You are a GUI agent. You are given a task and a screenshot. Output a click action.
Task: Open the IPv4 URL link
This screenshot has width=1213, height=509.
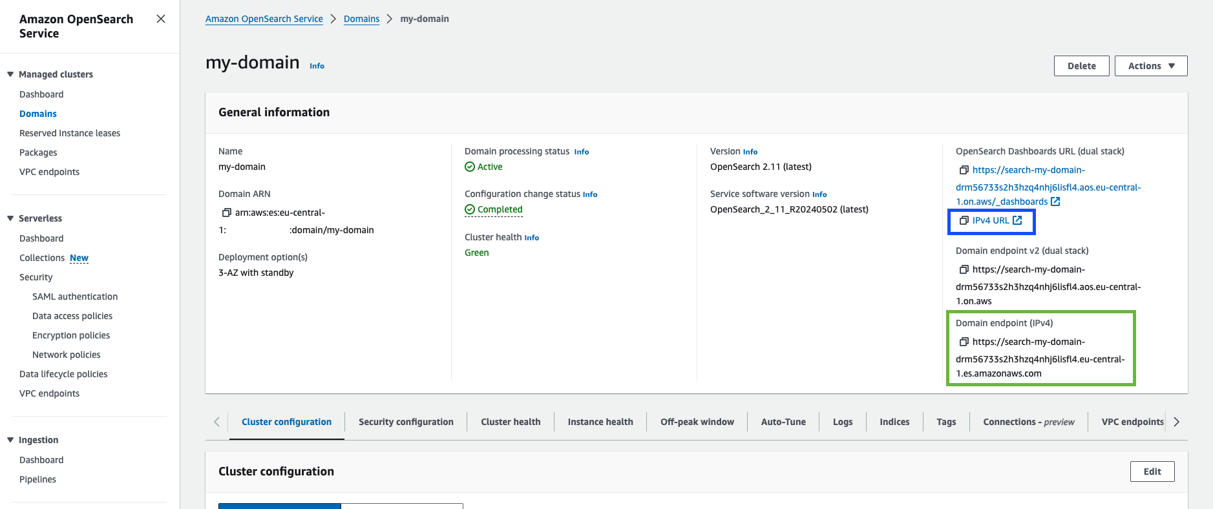991,220
